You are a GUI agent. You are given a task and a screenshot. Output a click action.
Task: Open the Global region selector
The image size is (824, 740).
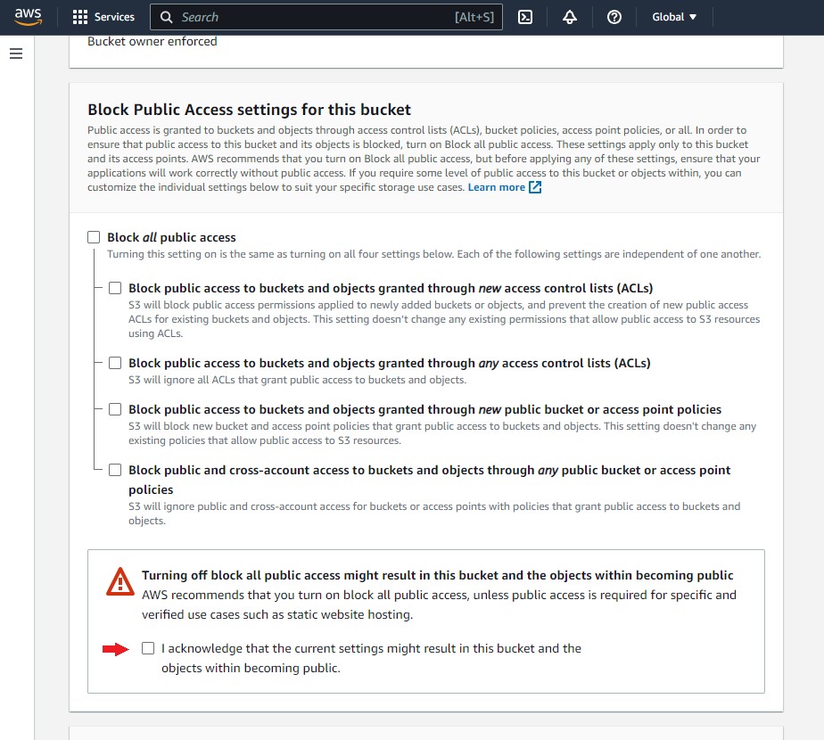[x=672, y=16]
